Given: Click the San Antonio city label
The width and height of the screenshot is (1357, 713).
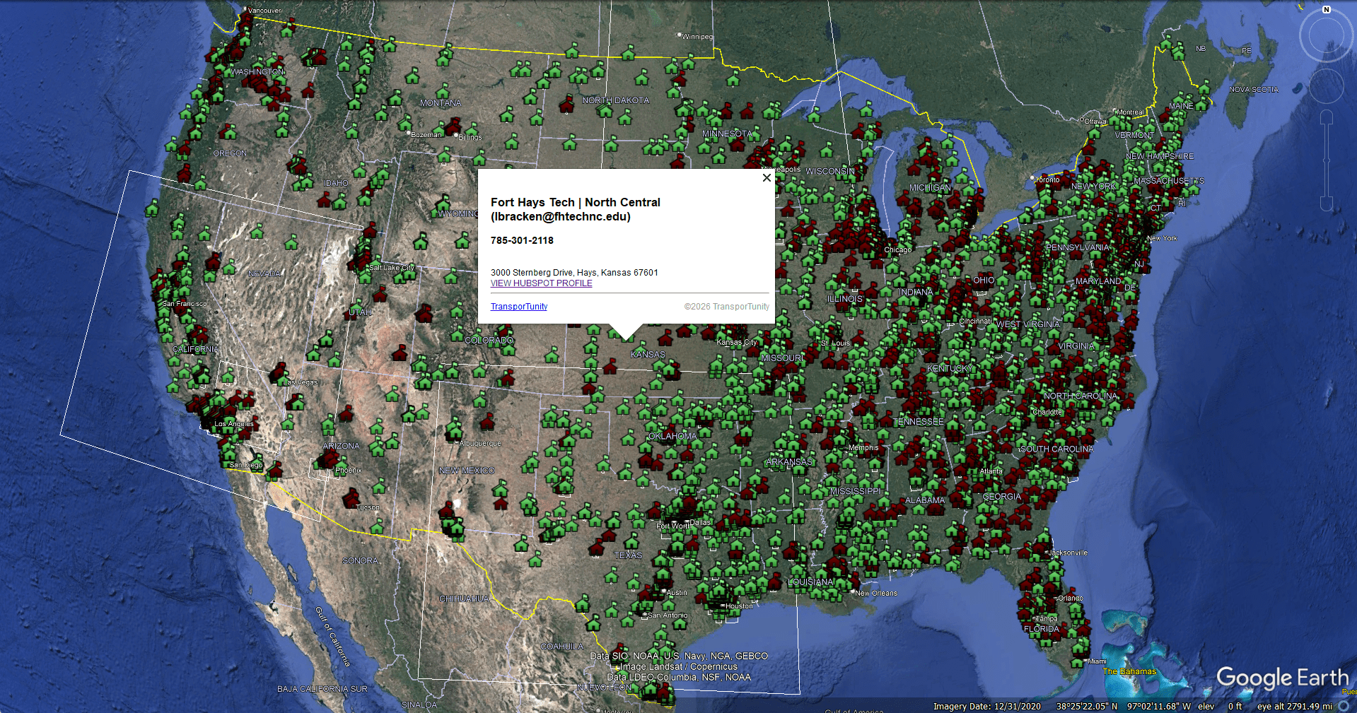Looking at the screenshot, I should tap(668, 615).
